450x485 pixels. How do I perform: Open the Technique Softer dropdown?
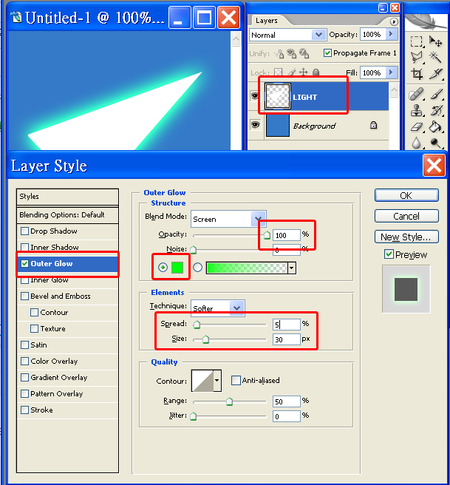[x=236, y=308]
